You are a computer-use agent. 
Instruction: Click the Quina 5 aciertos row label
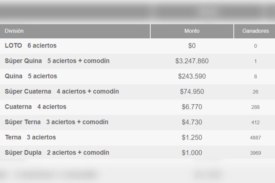point(31,76)
